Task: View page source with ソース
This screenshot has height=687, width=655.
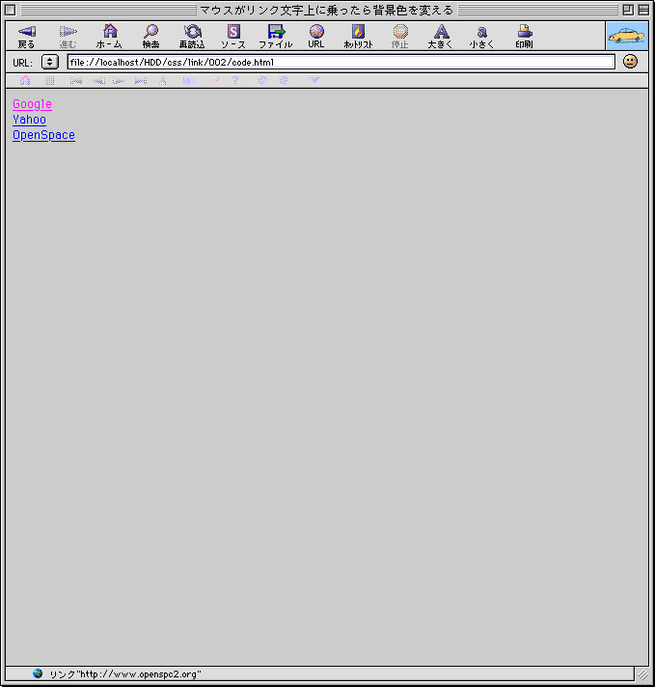Action: point(233,36)
